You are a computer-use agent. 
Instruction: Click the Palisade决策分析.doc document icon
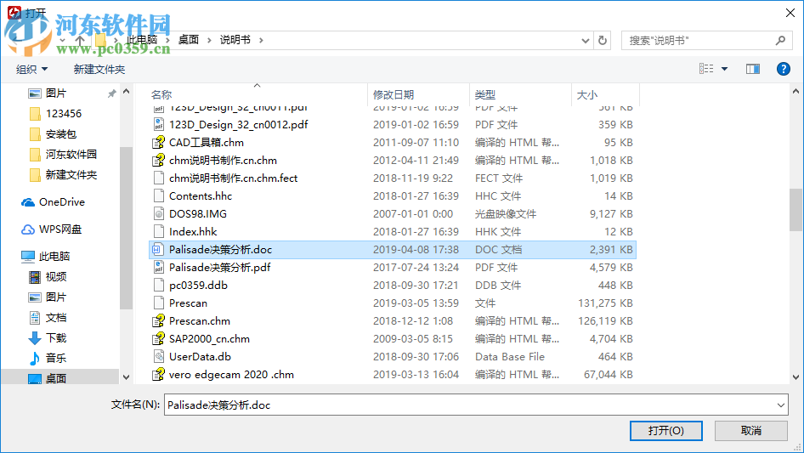click(x=158, y=250)
